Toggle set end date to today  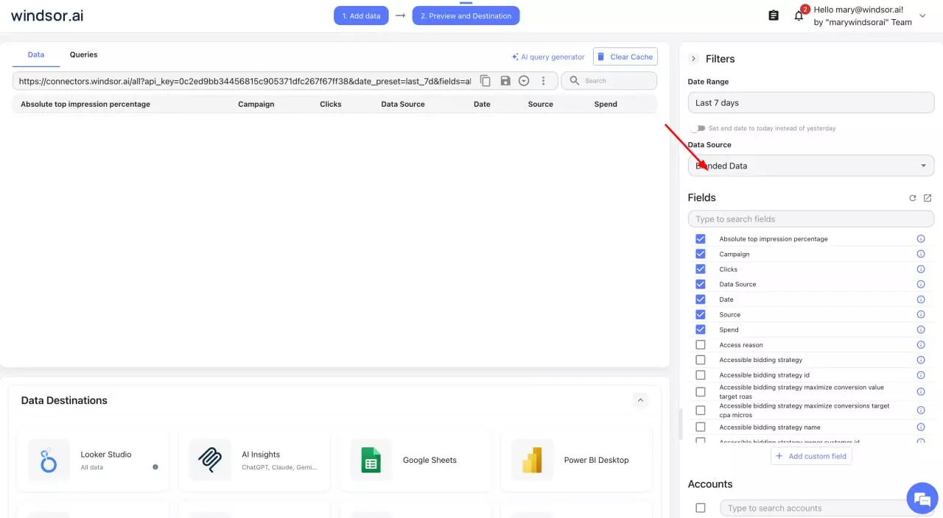[698, 127]
